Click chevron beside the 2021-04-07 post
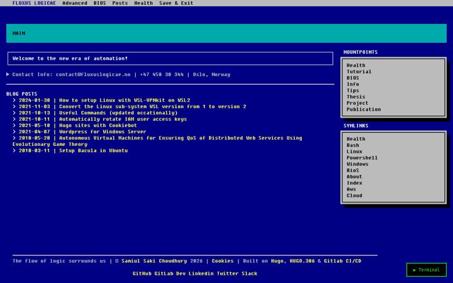 coord(14,131)
